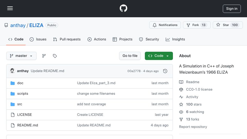The image size is (247, 139).
Task: Open the doc folder
Action: (20, 83)
